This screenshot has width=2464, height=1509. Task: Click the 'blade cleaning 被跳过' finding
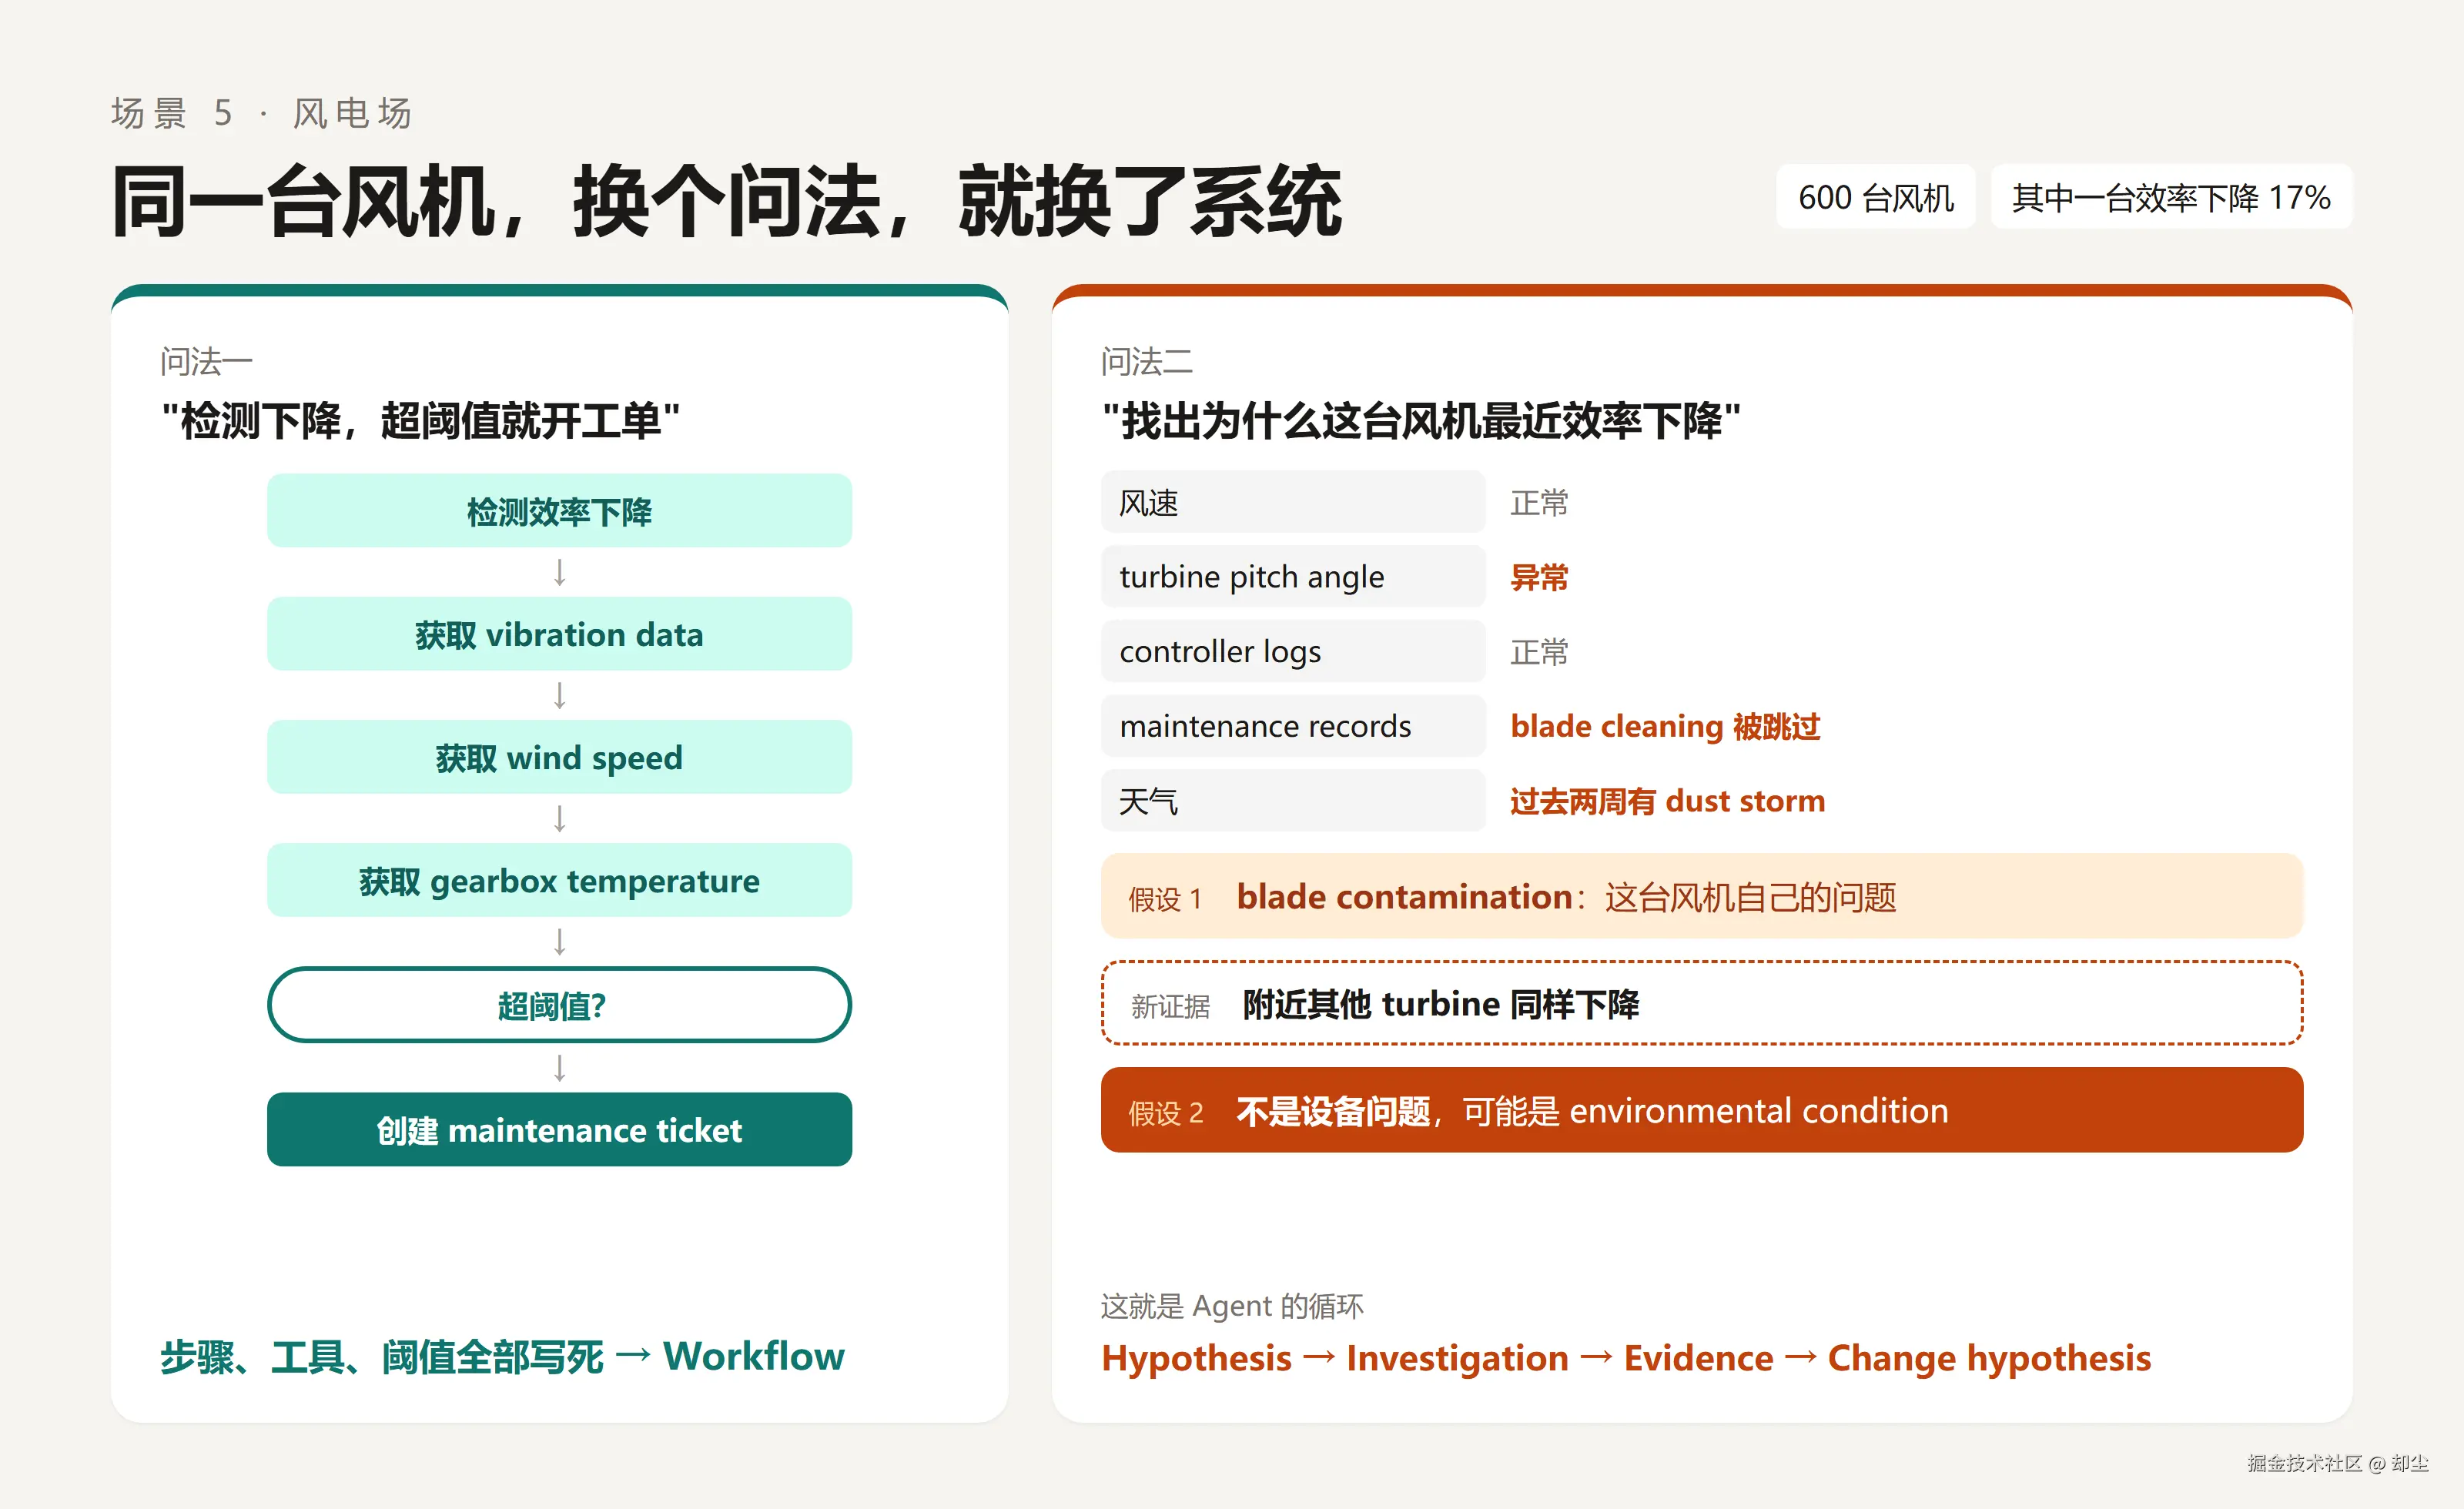pyautogui.click(x=1665, y=727)
